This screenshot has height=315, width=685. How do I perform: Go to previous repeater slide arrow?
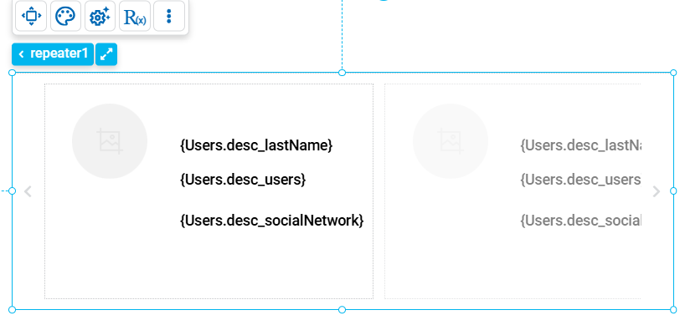coord(28,191)
